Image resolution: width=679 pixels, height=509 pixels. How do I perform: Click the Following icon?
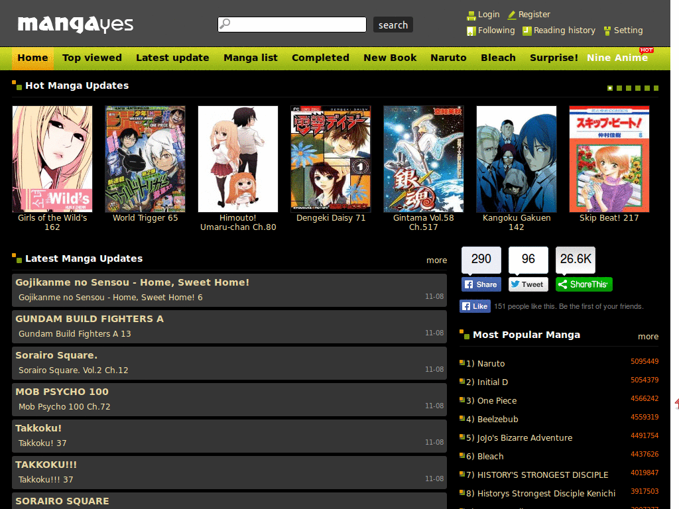click(471, 31)
